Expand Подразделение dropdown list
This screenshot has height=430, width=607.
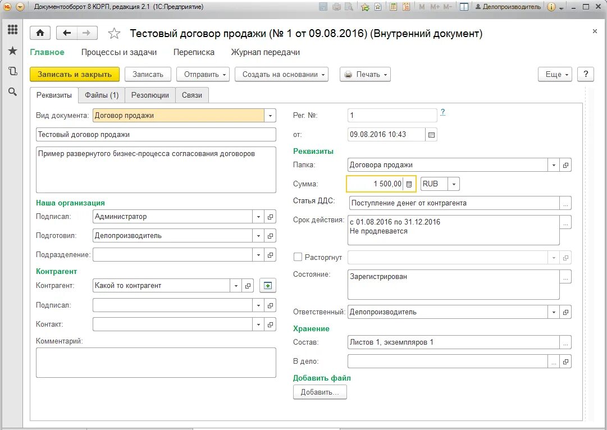[258, 255]
